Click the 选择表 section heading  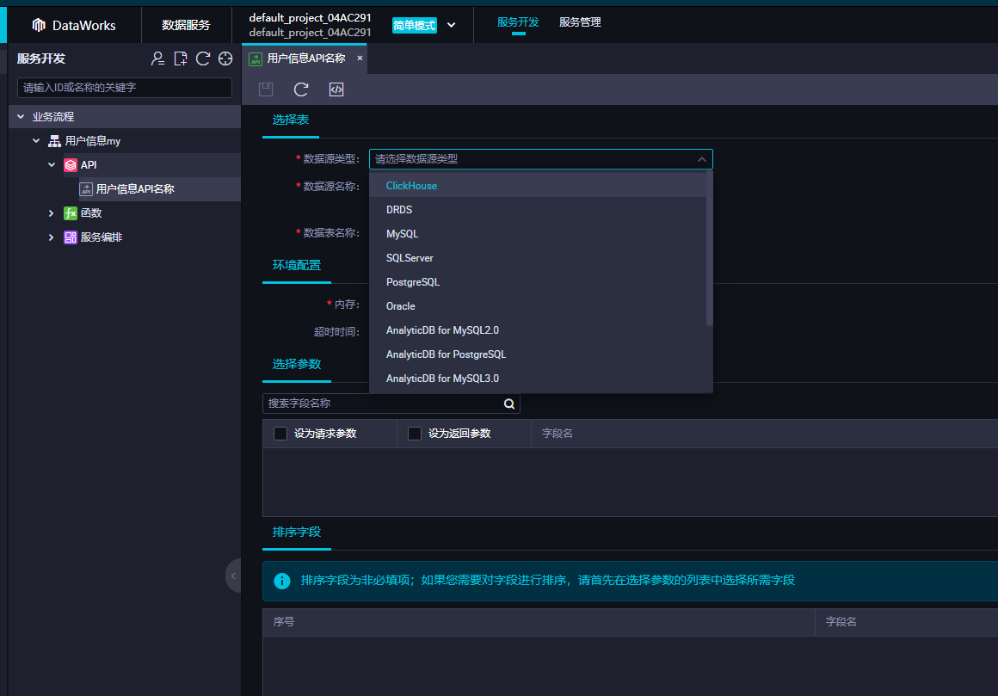(x=291, y=120)
